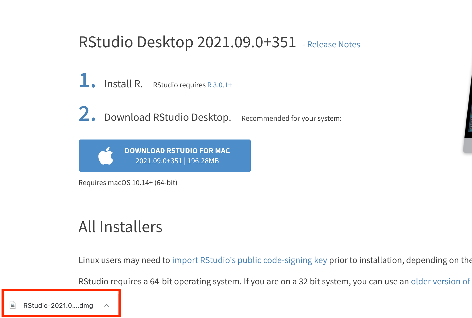
Task: Click Requires macOS 10.14+ (64-bit) text
Action: 128,183
